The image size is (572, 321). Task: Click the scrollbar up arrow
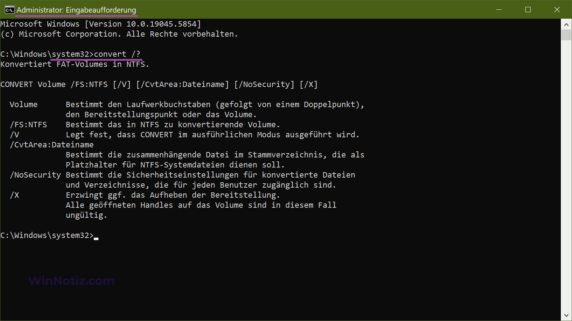566,24
